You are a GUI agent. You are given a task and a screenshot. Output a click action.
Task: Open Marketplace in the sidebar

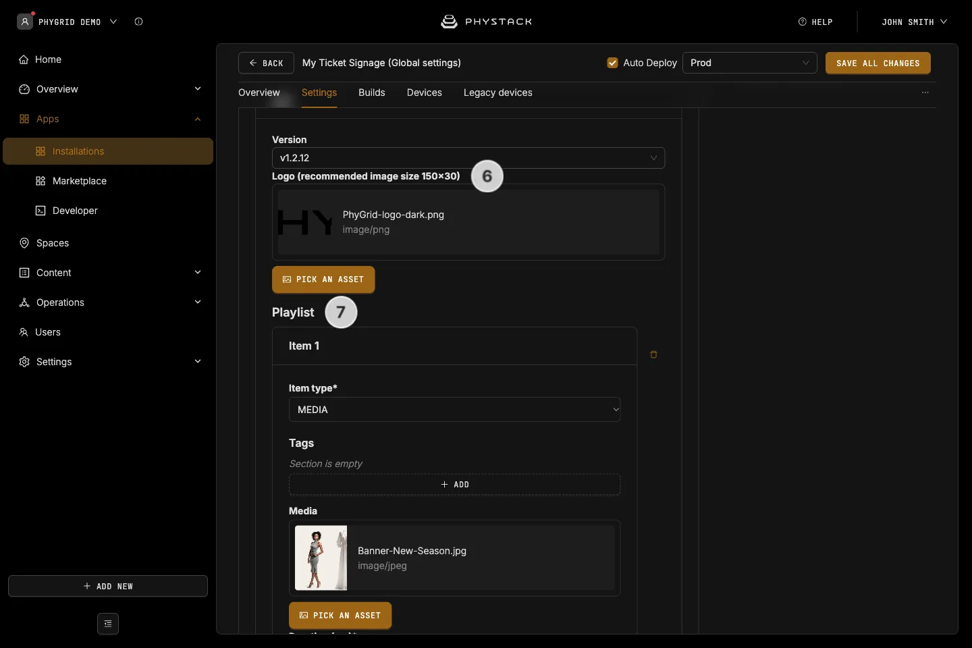(x=80, y=181)
